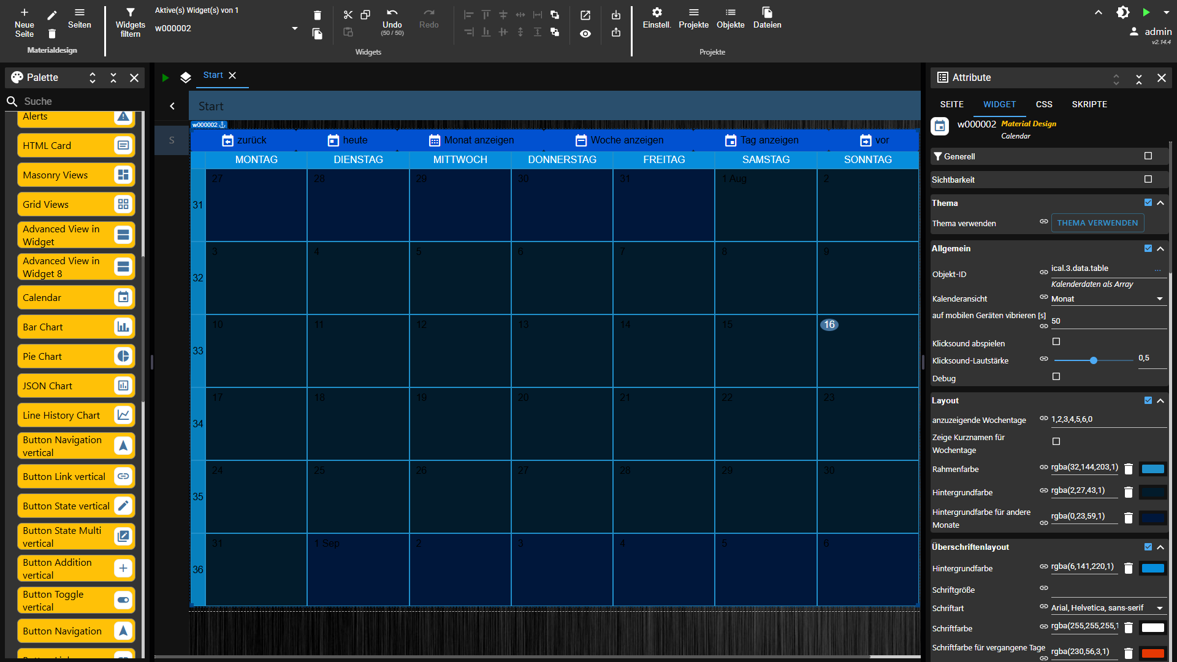
Task: Delete Rahmenfarbe value with trash icon
Action: (1129, 469)
